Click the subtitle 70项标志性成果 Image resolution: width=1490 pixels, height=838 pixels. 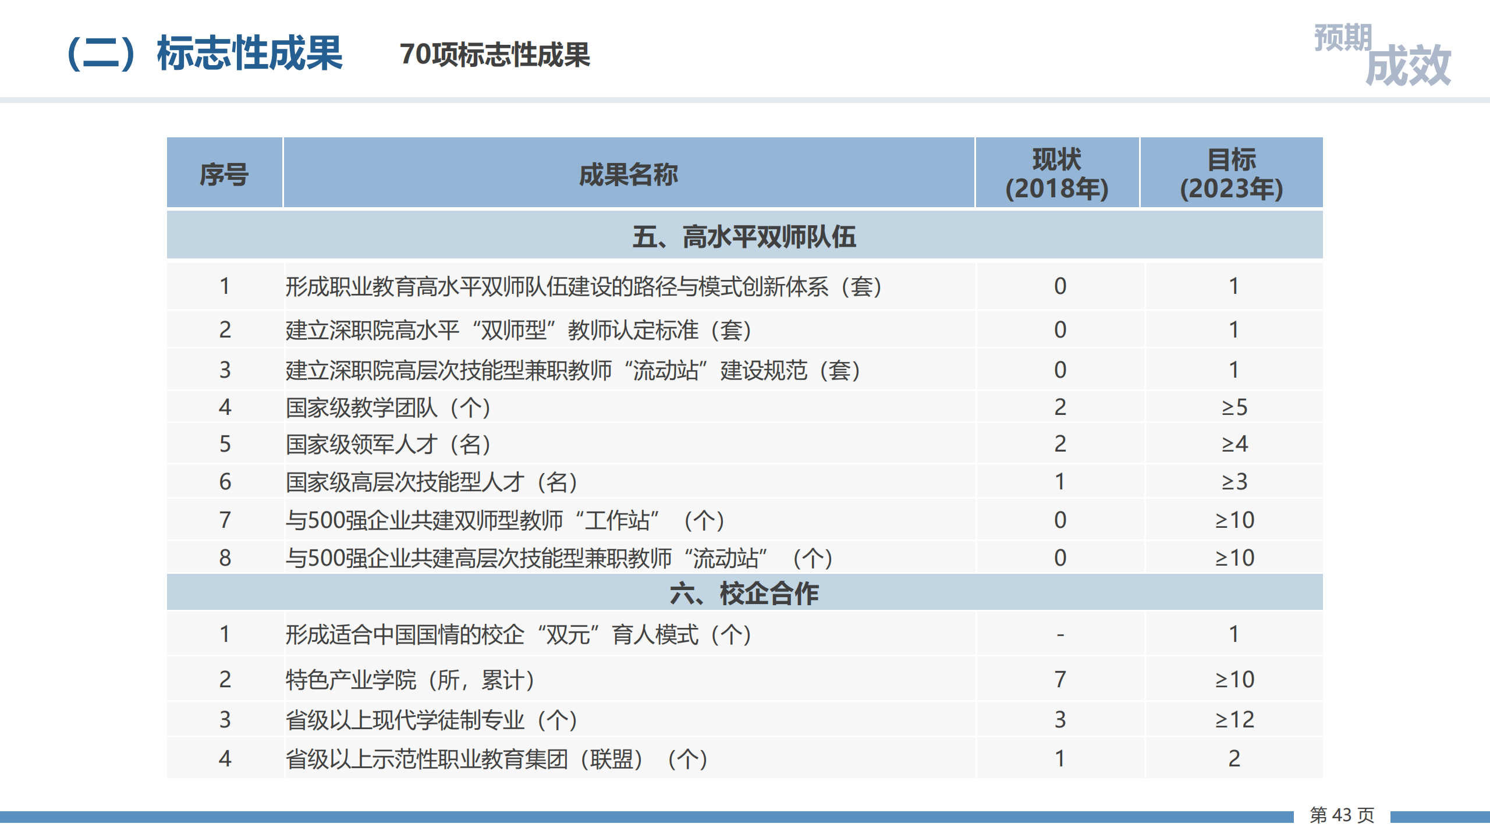click(x=495, y=55)
